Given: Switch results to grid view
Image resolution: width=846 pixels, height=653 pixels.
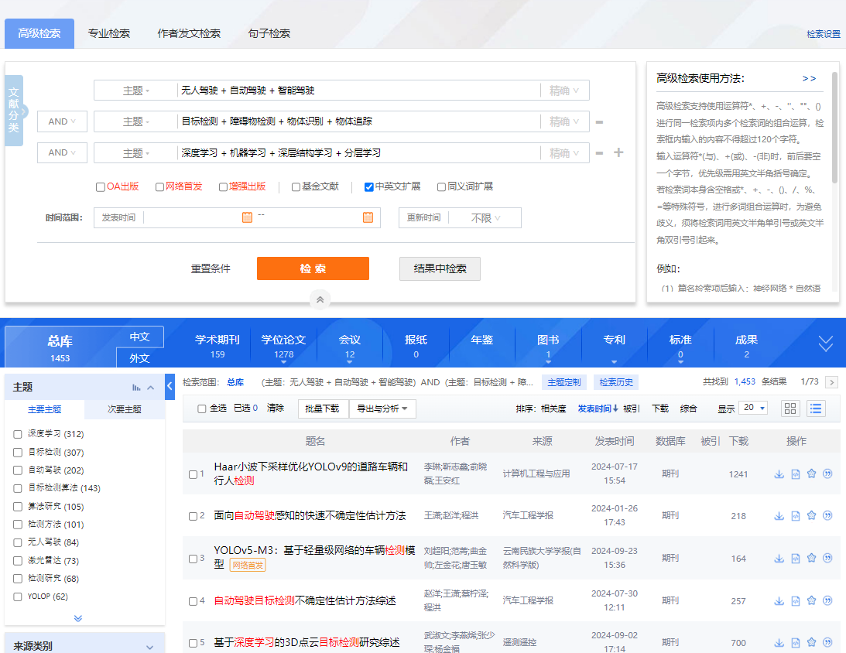Looking at the screenshot, I should 790,409.
